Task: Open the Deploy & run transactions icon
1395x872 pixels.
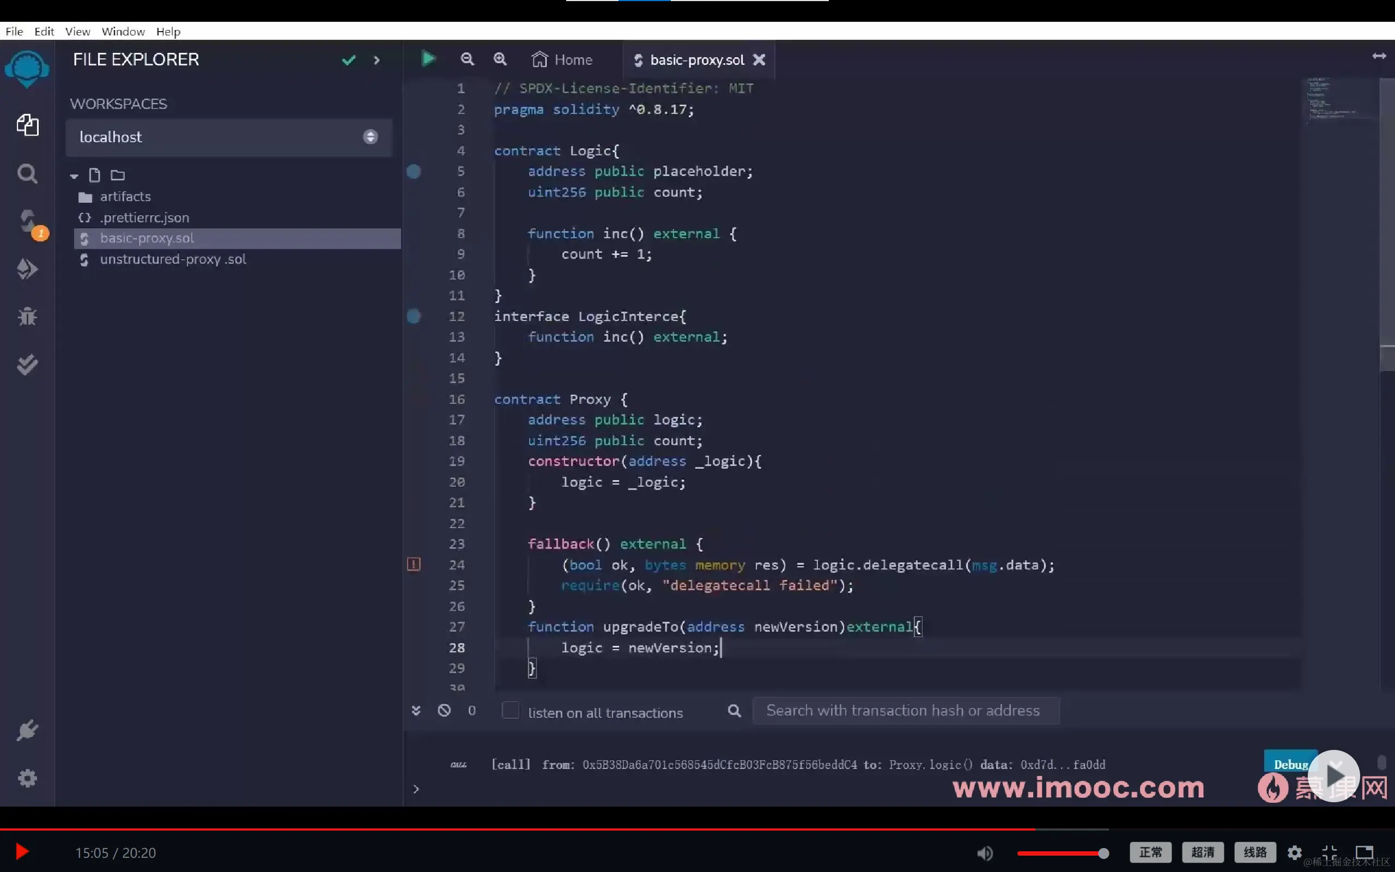Action: pyautogui.click(x=27, y=269)
